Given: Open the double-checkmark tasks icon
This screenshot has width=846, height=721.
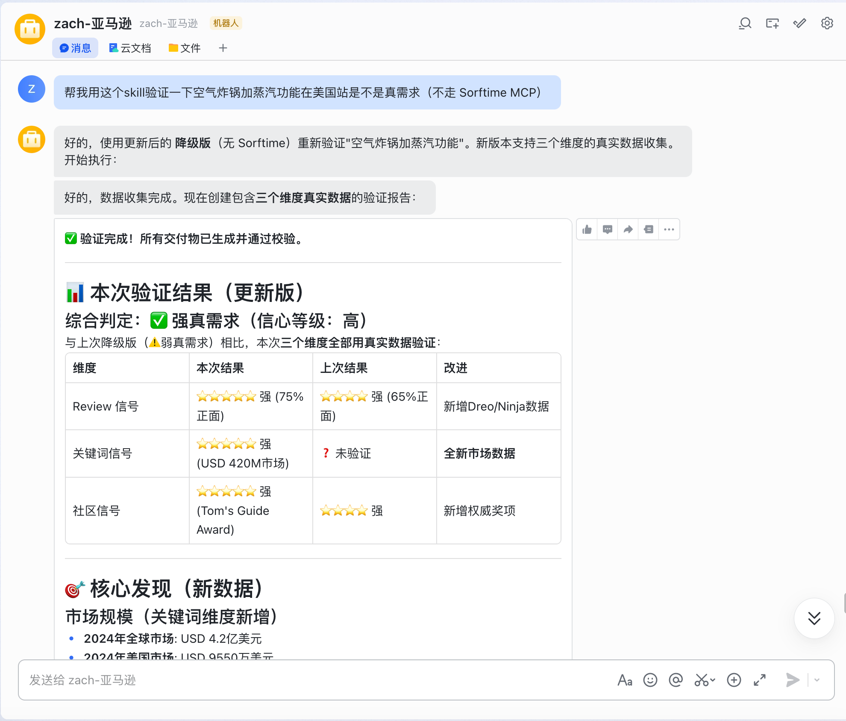Looking at the screenshot, I should (799, 24).
